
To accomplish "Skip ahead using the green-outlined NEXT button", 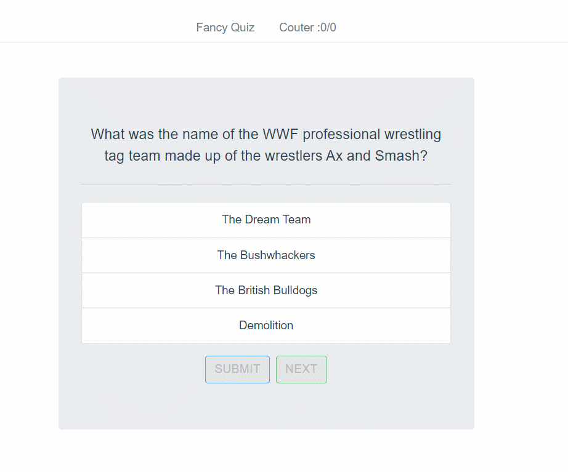I will (x=301, y=369).
